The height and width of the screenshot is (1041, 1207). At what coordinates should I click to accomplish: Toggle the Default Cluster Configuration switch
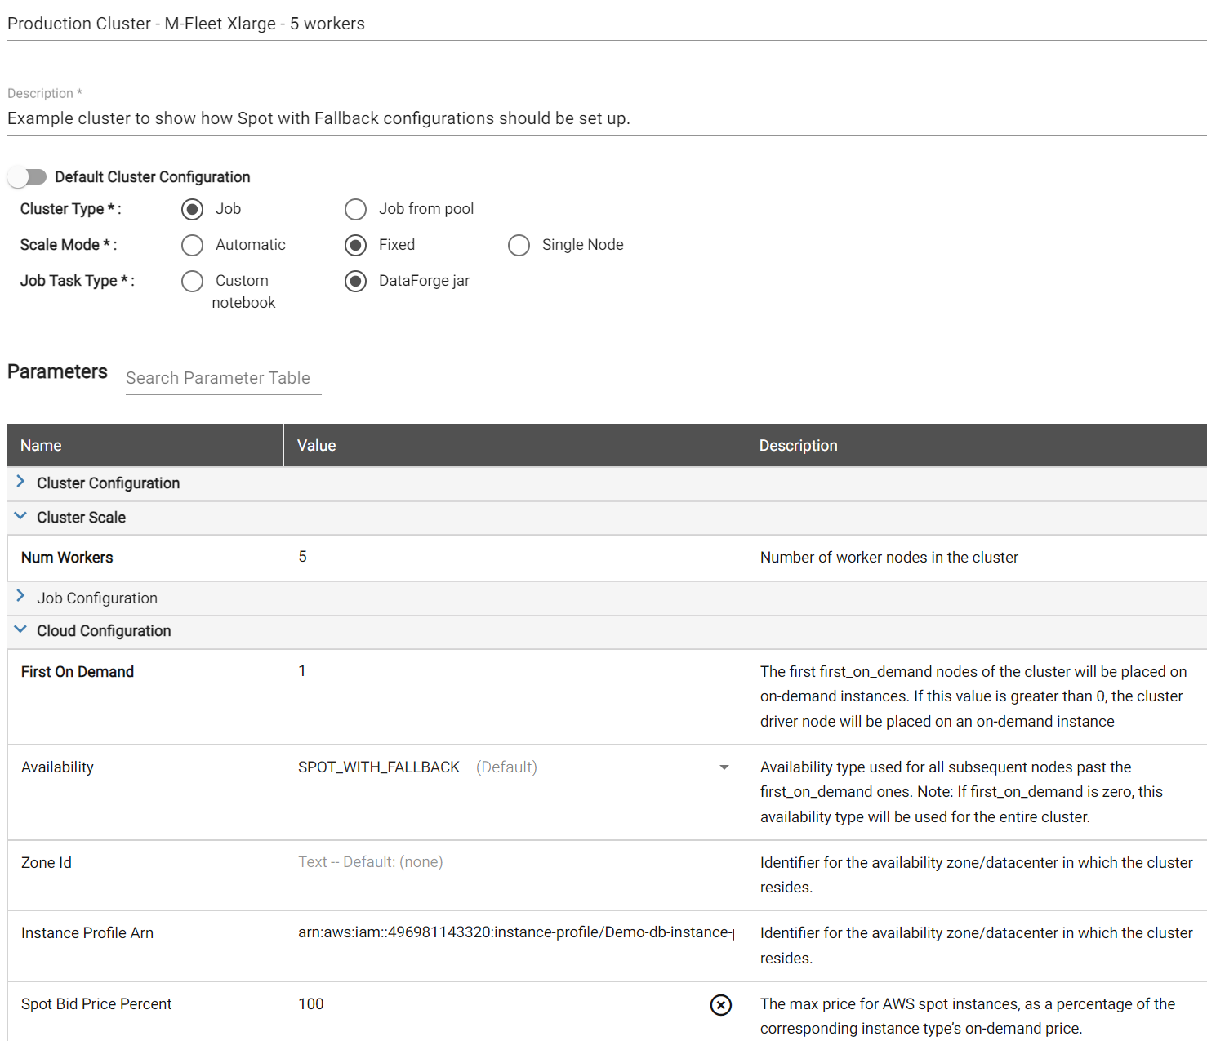27,177
